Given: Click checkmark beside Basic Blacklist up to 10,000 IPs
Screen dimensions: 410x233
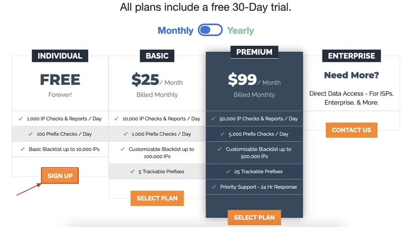Looking at the screenshot, I should click(x=23, y=149).
